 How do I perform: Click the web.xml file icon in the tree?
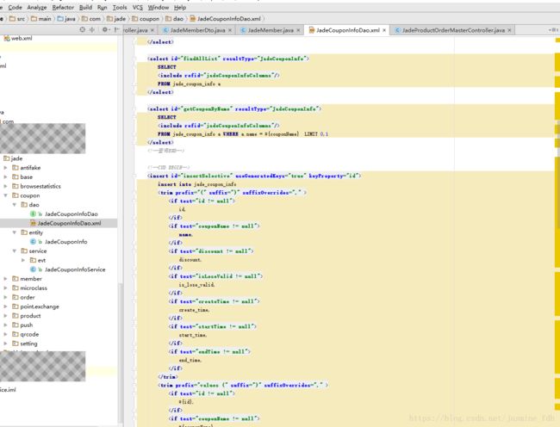click(x=6, y=38)
